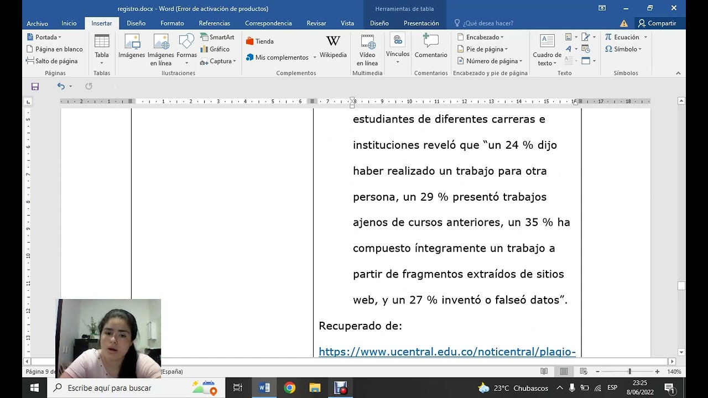Insert a cover page with Portada
Viewport: 708px width, 398px height.
pos(44,37)
